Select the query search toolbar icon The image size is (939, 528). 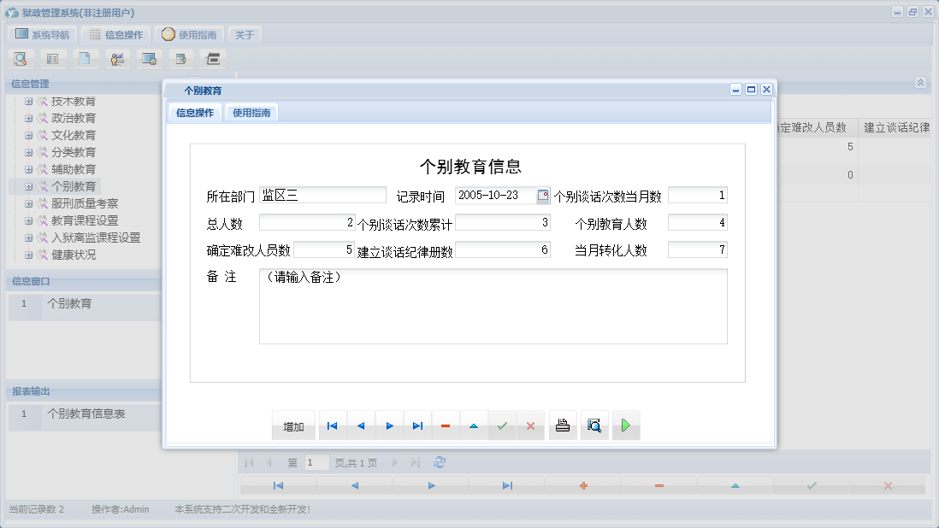(20, 58)
